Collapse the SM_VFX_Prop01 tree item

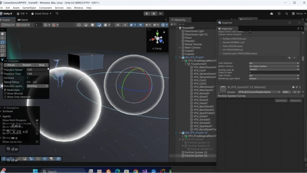click(x=180, y=58)
